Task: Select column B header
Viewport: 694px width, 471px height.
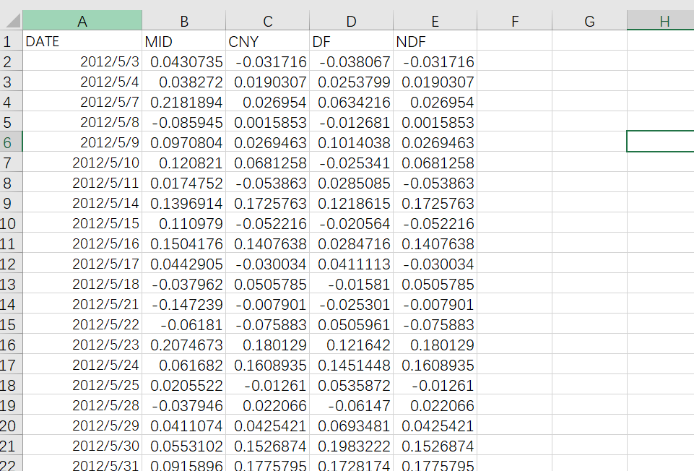Action: 183,20
